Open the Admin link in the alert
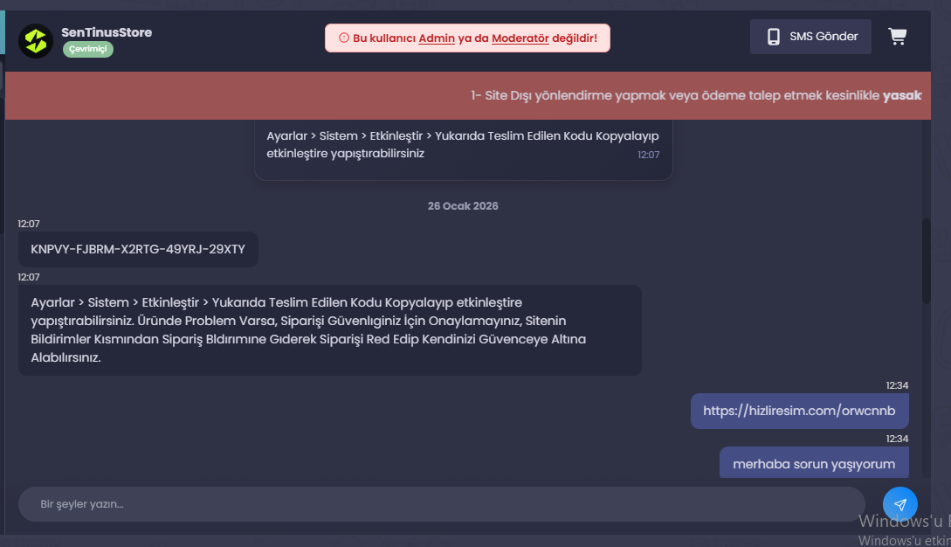 pos(437,38)
